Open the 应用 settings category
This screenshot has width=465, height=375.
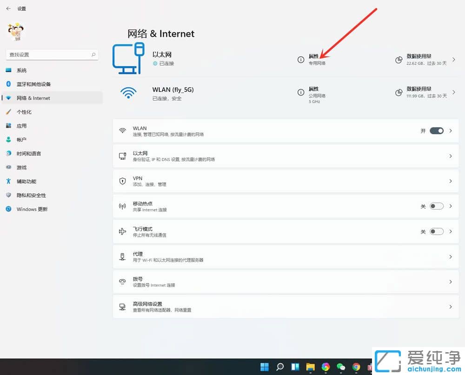tap(52, 126)
